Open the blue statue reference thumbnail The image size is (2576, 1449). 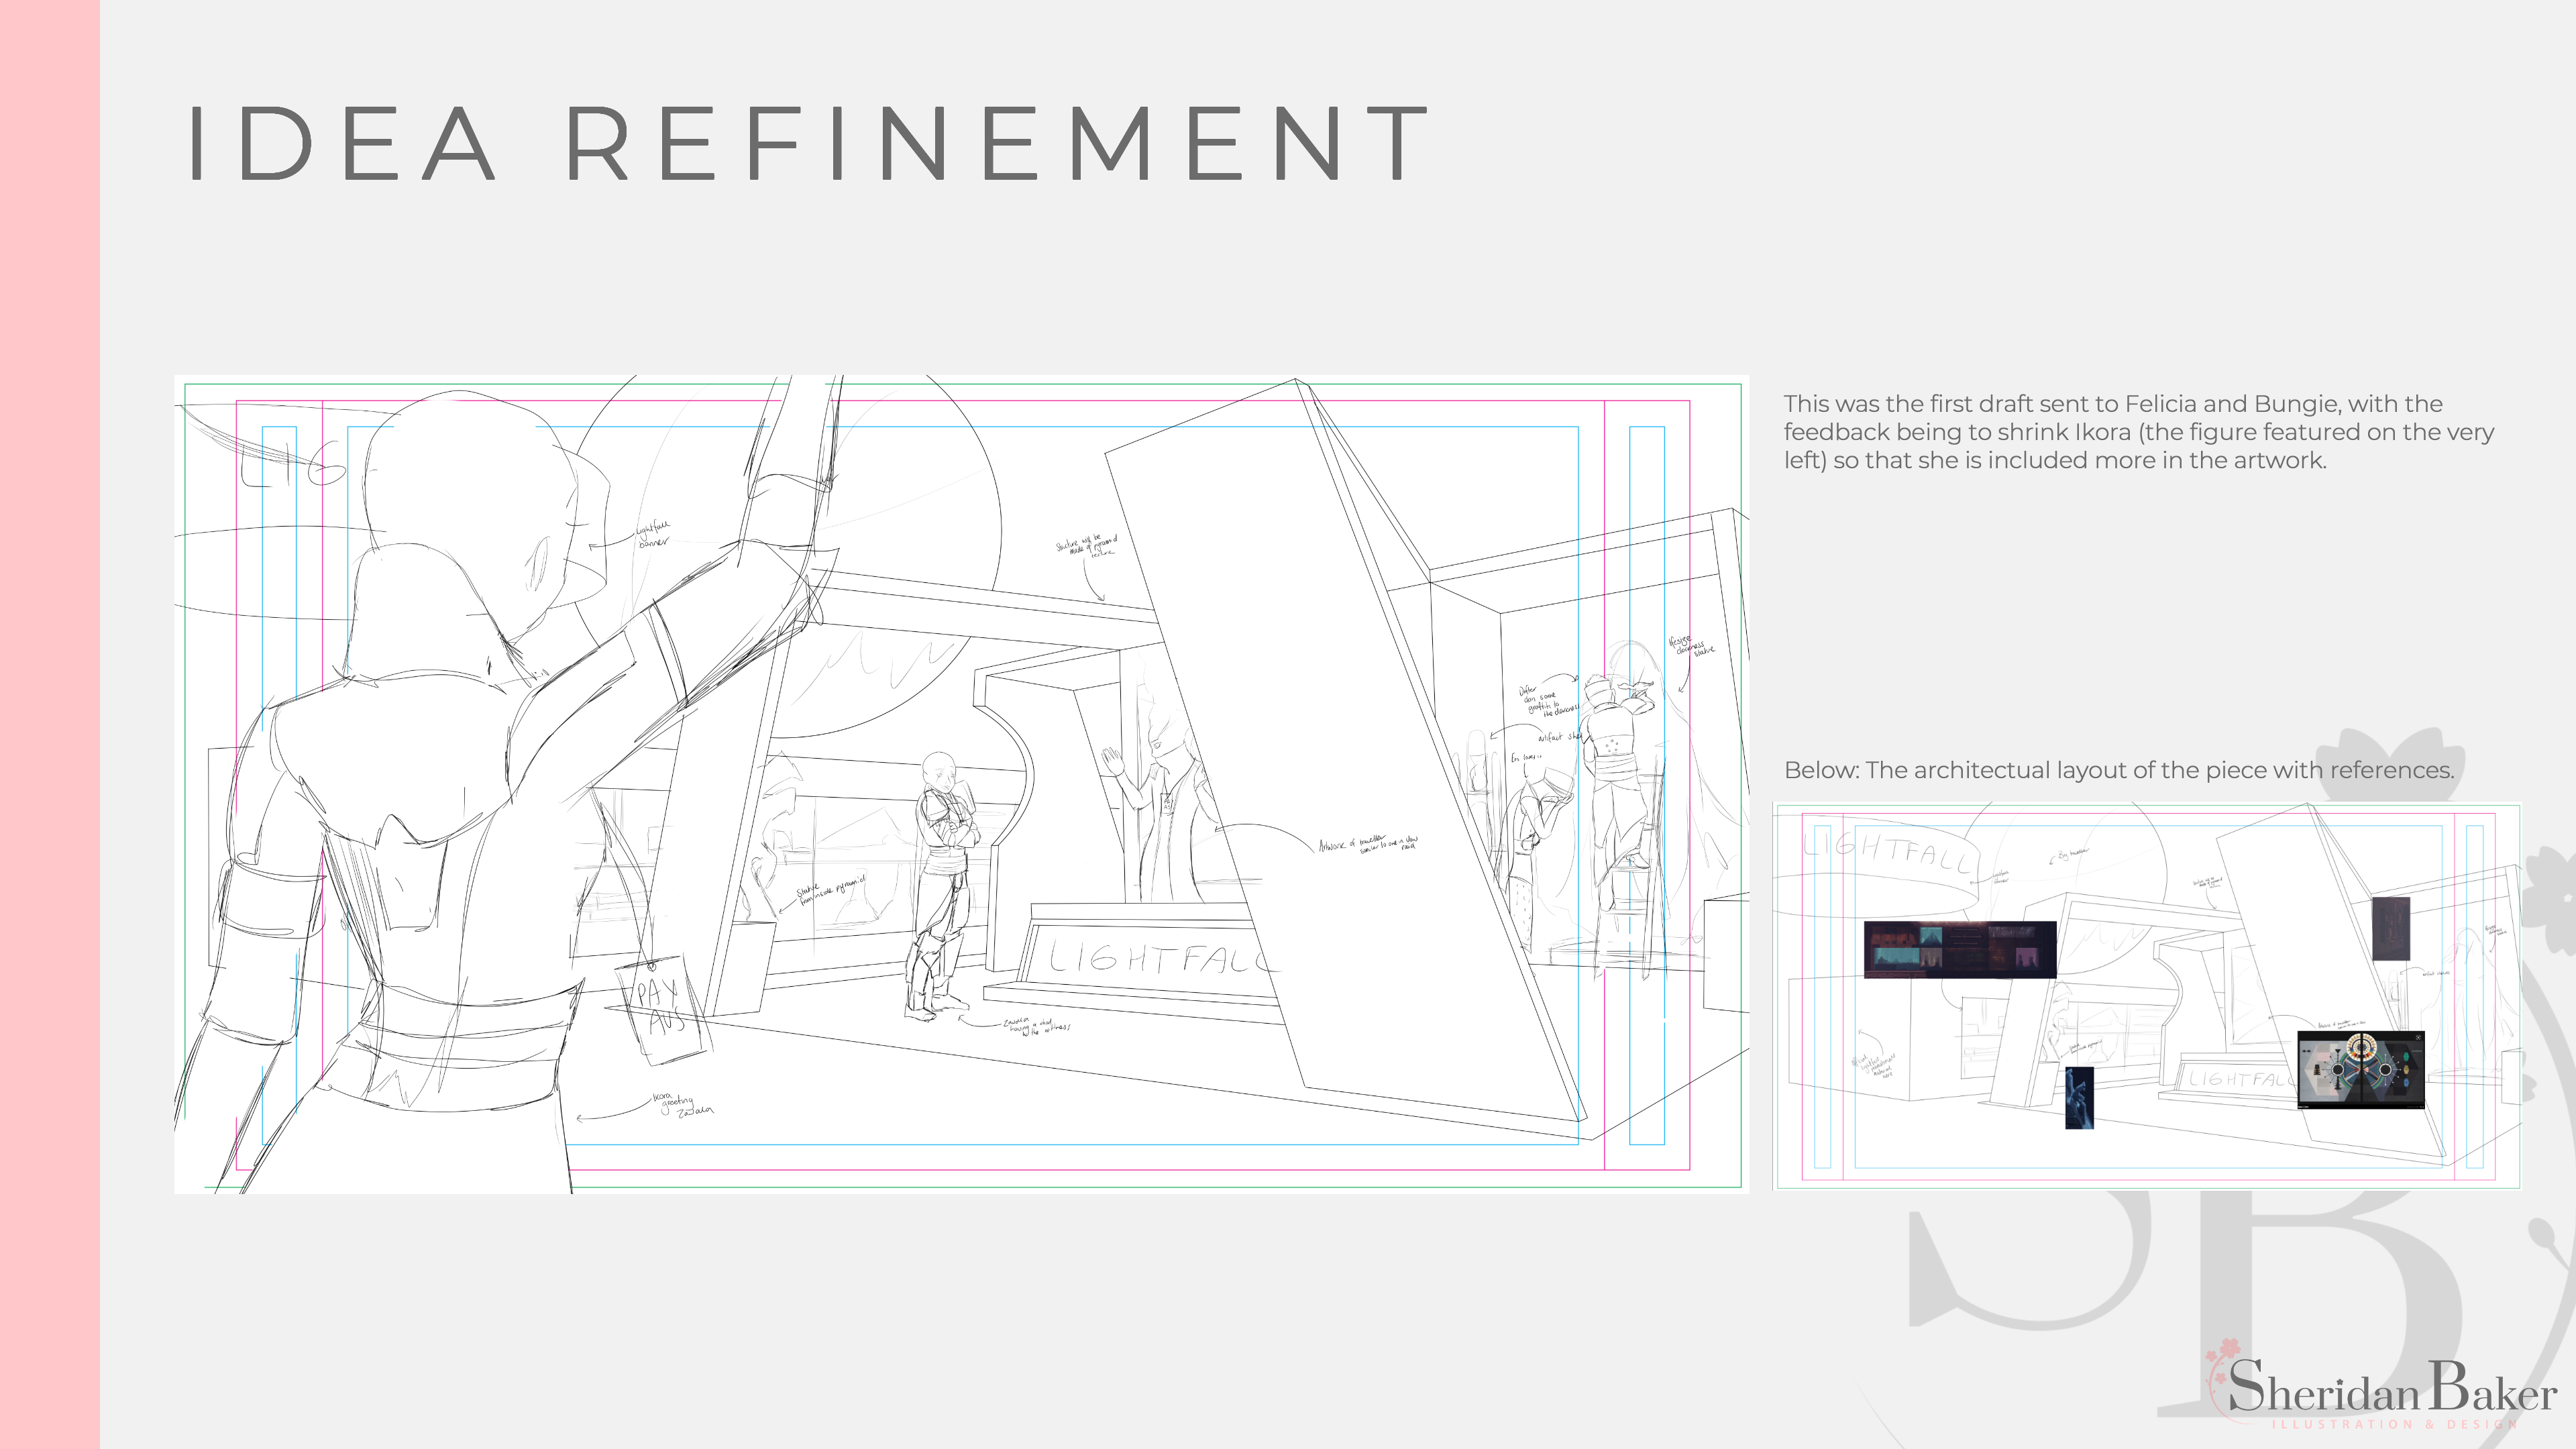[x=2079, y=1098]
